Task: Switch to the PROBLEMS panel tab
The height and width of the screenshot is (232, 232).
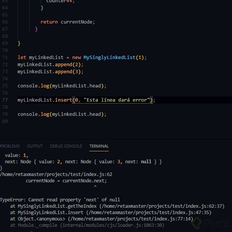Action: 10,146
